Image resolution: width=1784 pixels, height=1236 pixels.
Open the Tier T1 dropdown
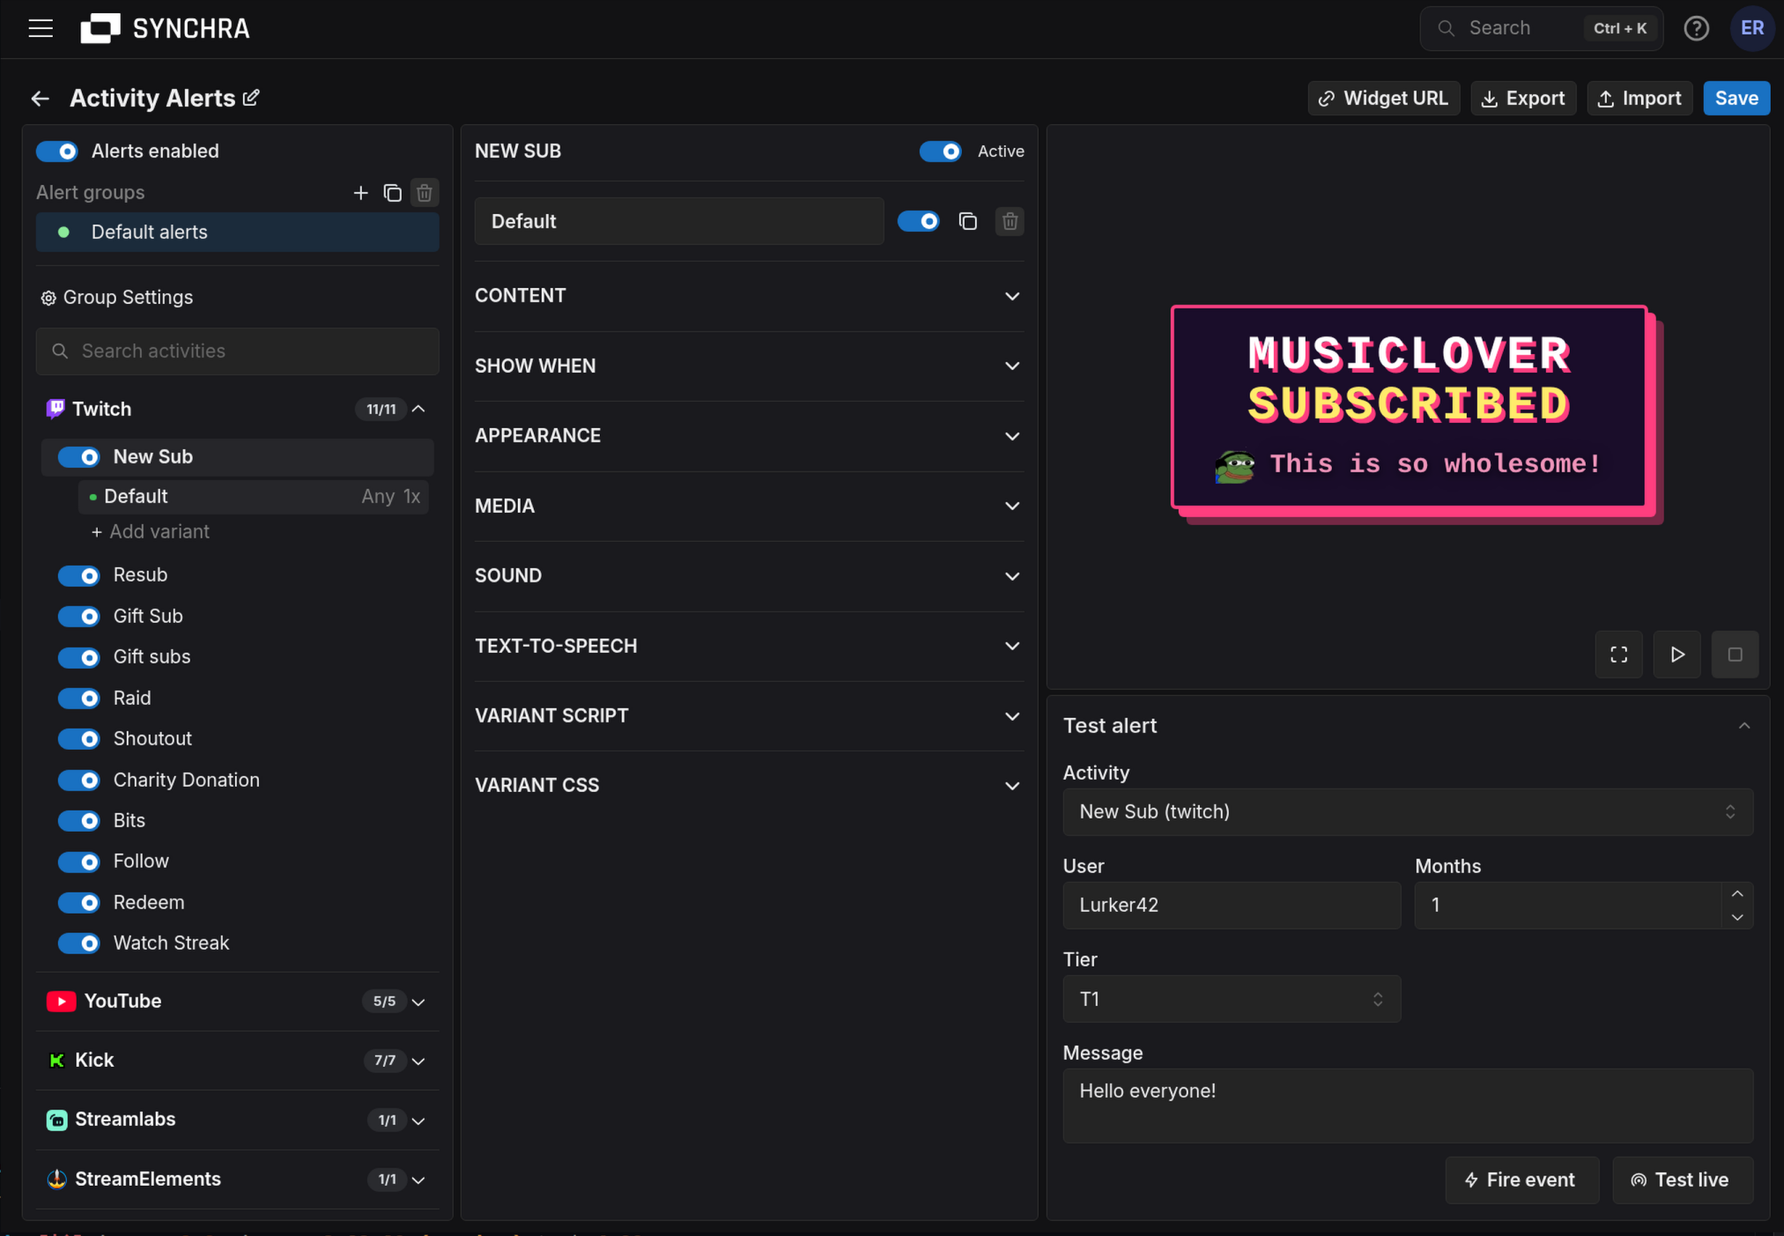click(1232, 999)
